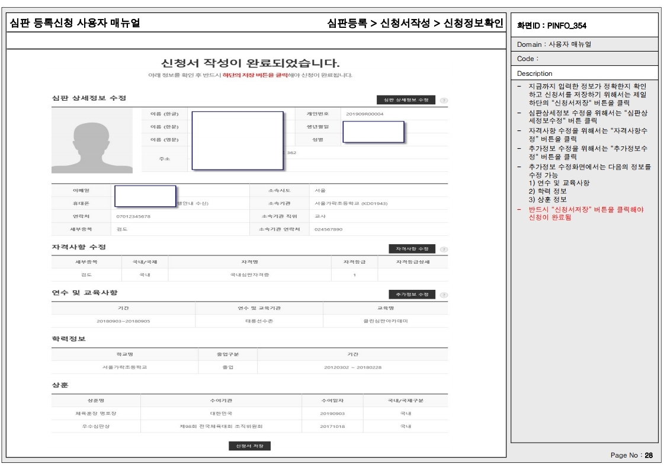Select 제98회 전국체육대회 조직위원회 cell
The width and height of the screenshot is (664, 470).
[x=221, y=426]
